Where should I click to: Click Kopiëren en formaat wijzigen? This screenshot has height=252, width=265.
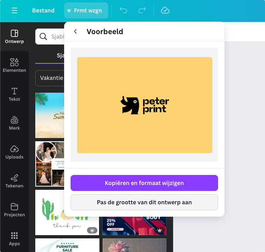144,183
